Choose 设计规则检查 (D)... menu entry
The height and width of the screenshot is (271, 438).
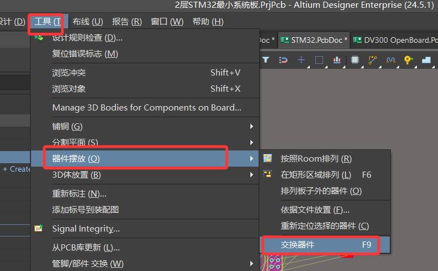point(145,38)
